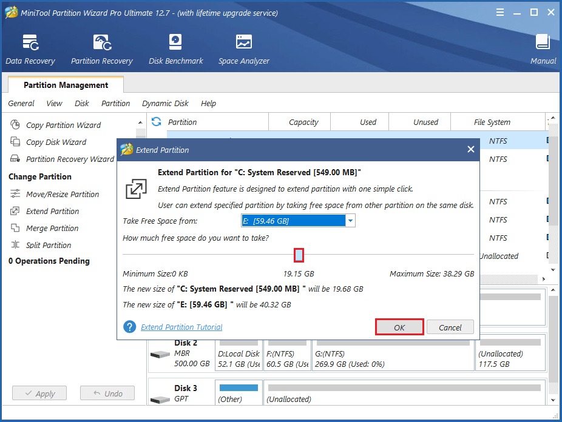This screenshot has height=422, width=562.
Task: Click the Capacity column header
Action: point(303,122)
